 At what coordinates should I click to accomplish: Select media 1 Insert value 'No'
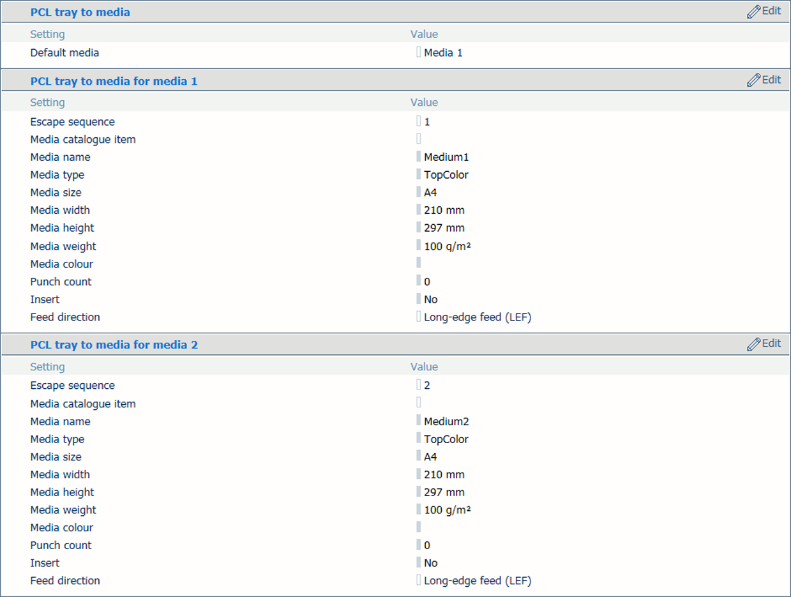(431, 299)
